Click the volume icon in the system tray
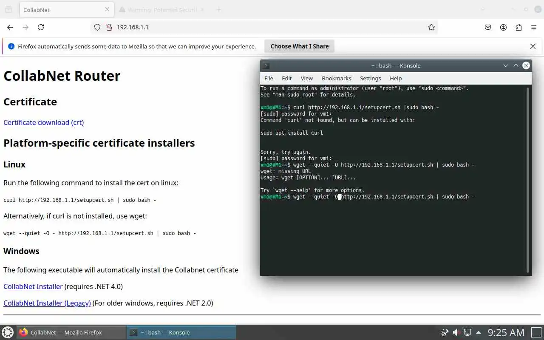The height and width of the screenshot is (340, 544). 456,332
